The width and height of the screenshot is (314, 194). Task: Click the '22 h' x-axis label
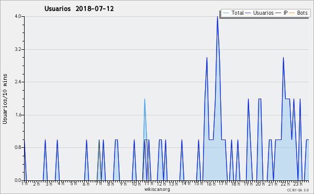click(x=285, y=184)
